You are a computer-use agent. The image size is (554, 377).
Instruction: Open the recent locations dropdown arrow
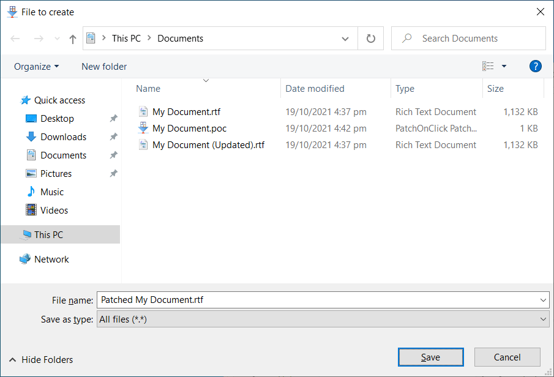click(57, 39)
